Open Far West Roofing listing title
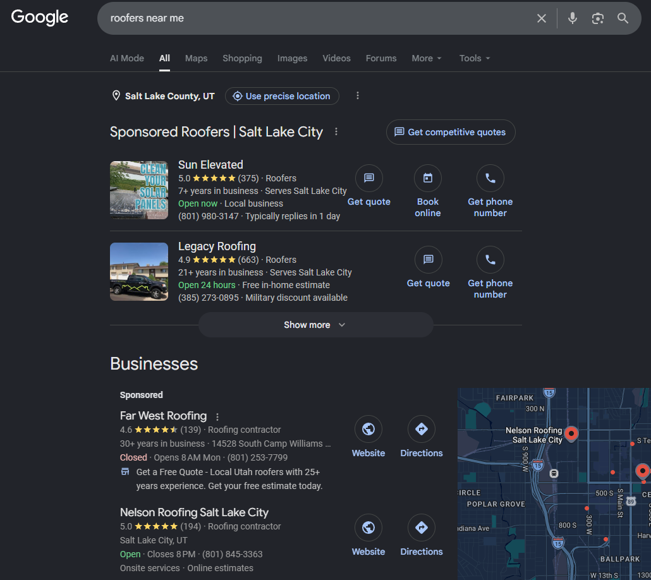This screenshot has height=580, width=651. pos(163,416)
